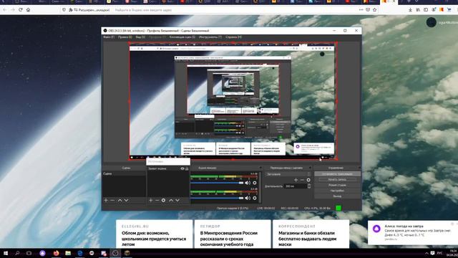Enable Режим студии in OBS controls

[x=337, y=185]
